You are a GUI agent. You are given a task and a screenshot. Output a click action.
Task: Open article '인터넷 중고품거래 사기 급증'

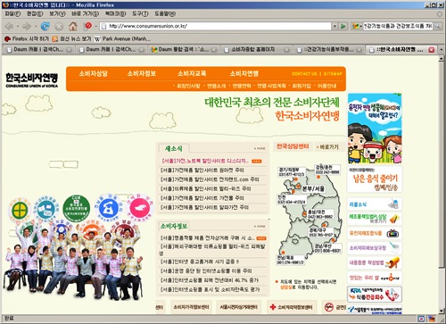[200, 262]
